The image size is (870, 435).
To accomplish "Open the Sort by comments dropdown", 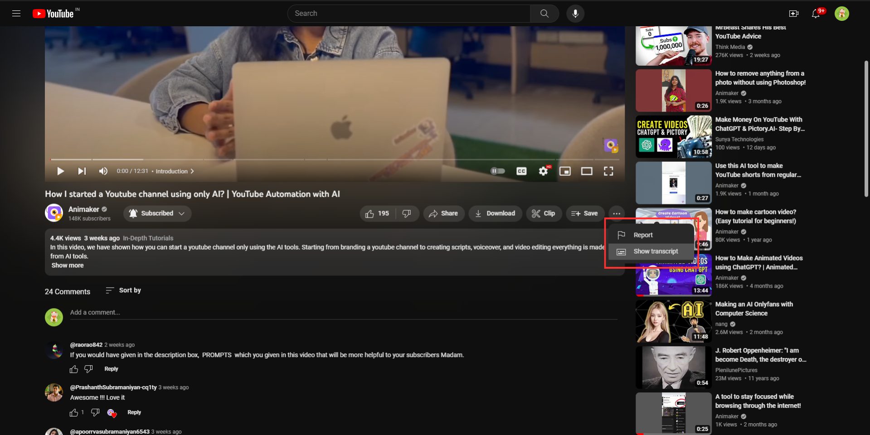I will coord(123,290).
